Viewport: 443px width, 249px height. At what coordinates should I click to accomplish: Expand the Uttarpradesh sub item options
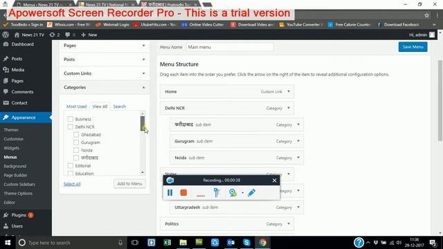298,207
